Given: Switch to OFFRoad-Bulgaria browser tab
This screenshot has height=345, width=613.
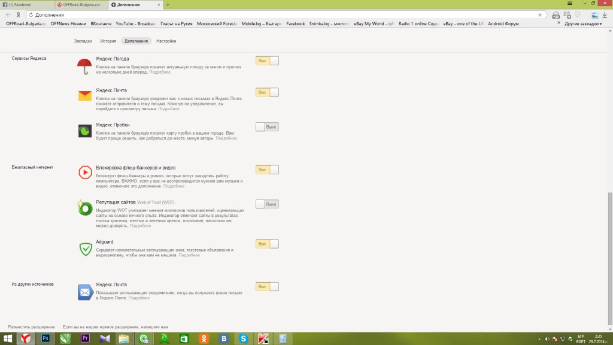Looking at the screenshot, I should pyautogui.click(x=81, y=5).
